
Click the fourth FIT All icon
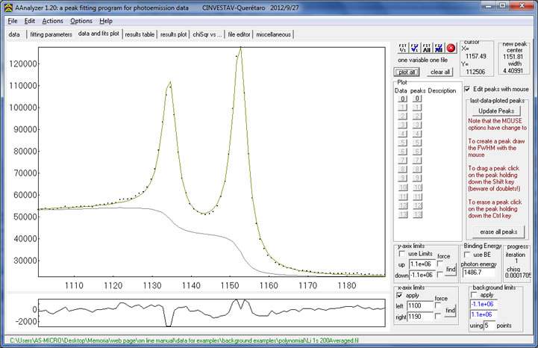[439, 48]
